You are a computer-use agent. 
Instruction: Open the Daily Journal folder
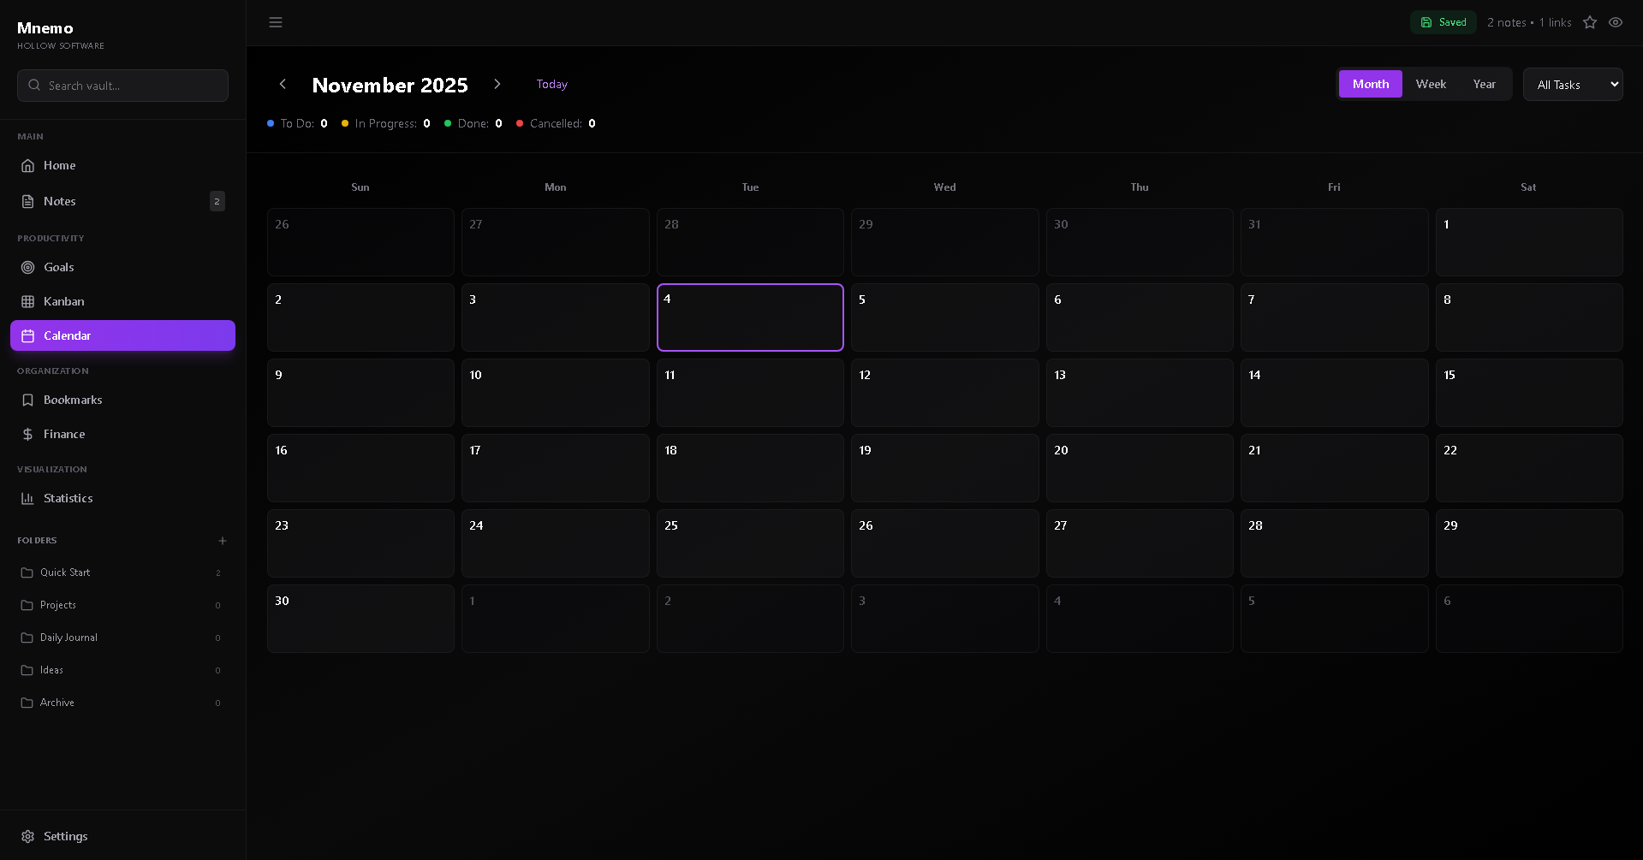pyautogui.click(x=122, y=638)
